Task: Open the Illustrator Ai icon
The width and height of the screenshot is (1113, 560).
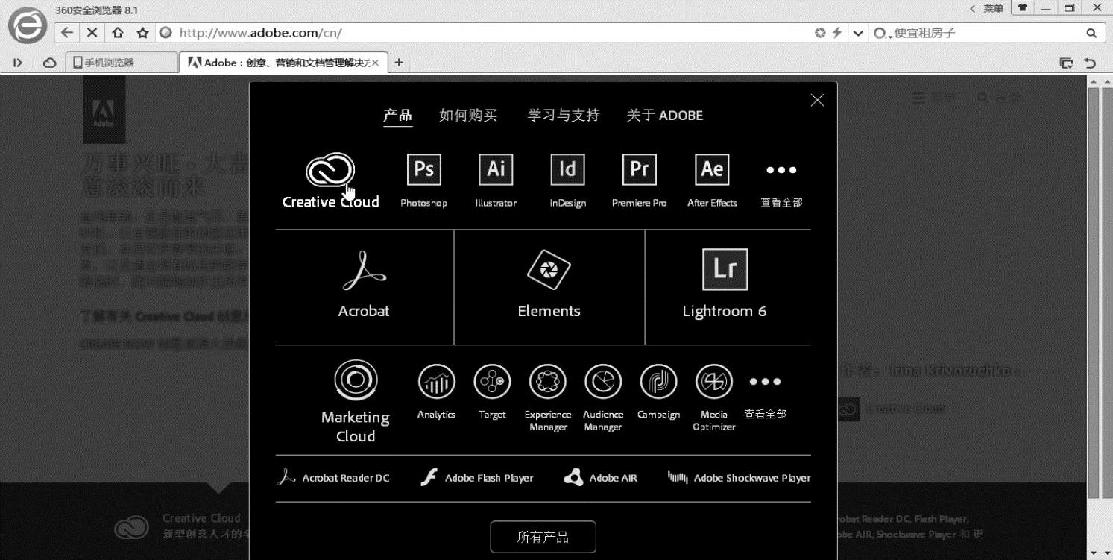Action: [x=496, y=170]
